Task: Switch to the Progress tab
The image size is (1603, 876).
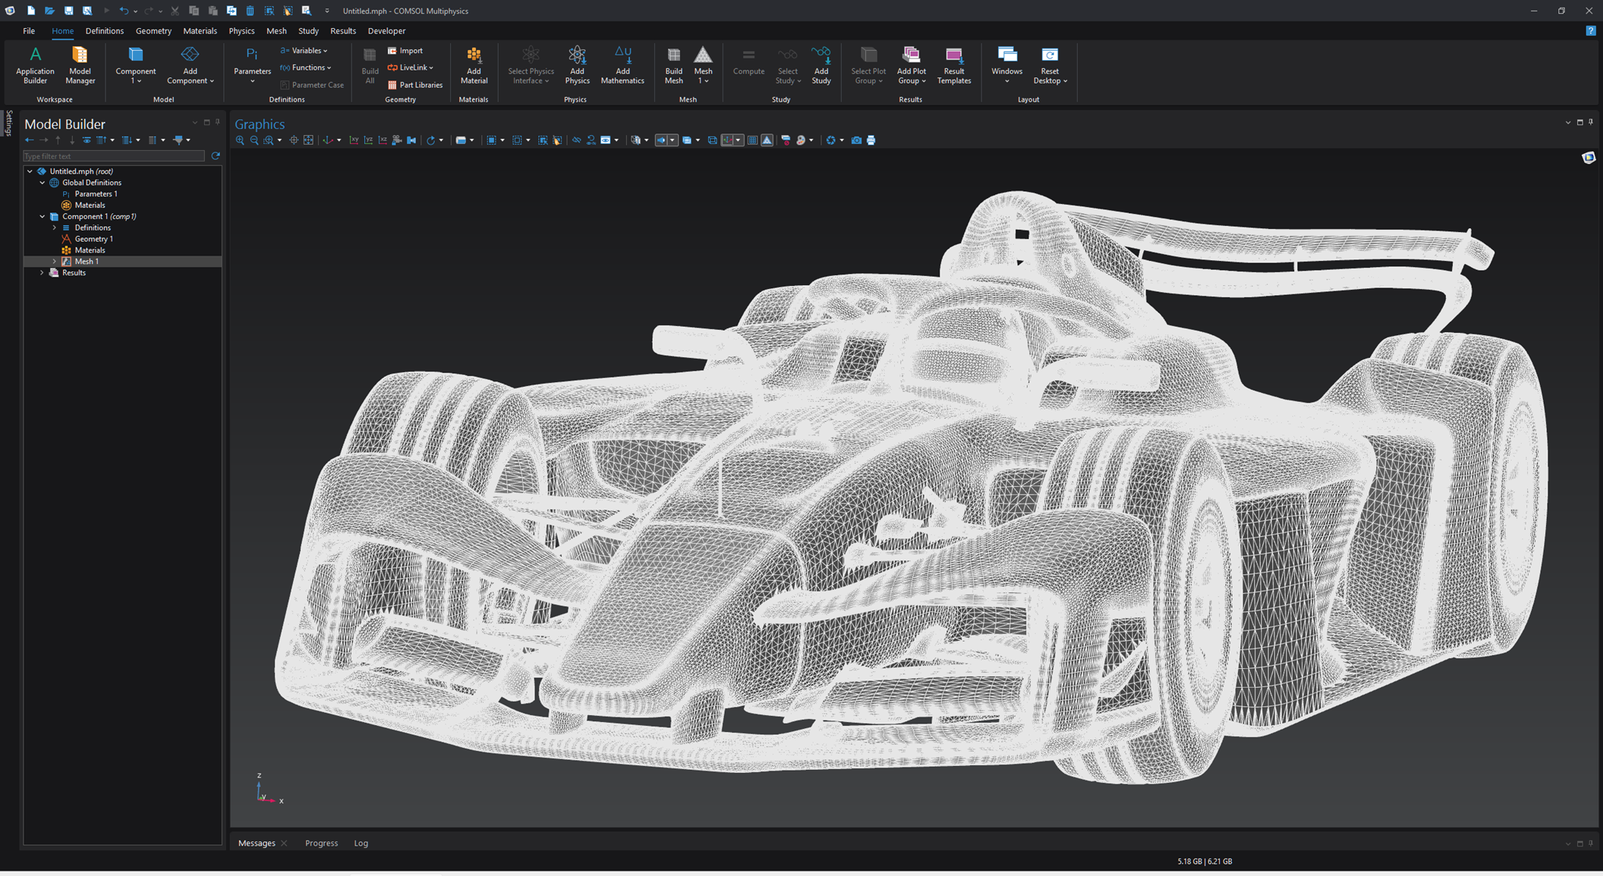Action: pos(321,843)
